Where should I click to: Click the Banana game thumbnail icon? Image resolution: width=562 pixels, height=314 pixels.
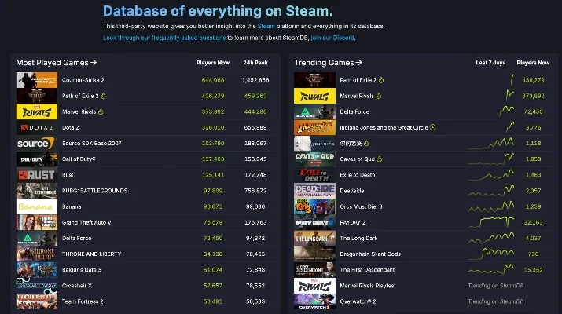(x=36, y=206)
